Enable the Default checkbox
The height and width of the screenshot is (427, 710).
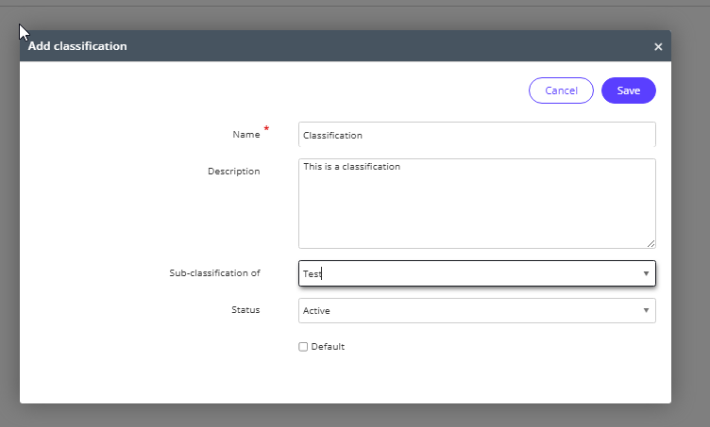point(303,347)
